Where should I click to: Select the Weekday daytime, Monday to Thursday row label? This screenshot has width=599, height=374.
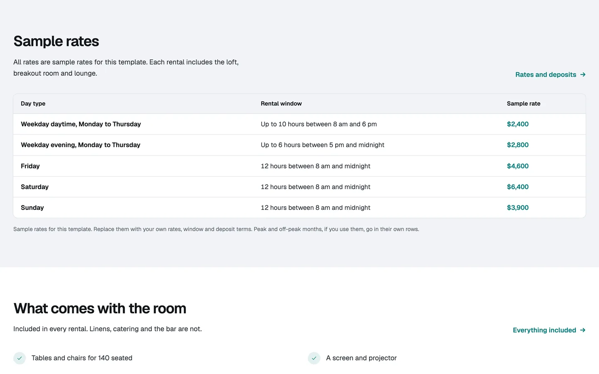[x=81, y=124]
